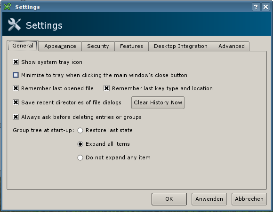Uncheck Always ask before deleting entries

(16, 117)
